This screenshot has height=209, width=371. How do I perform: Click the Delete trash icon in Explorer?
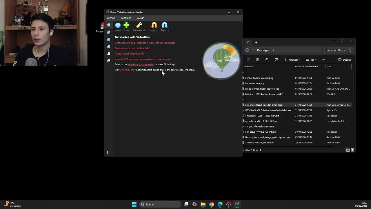click(276, 60)
